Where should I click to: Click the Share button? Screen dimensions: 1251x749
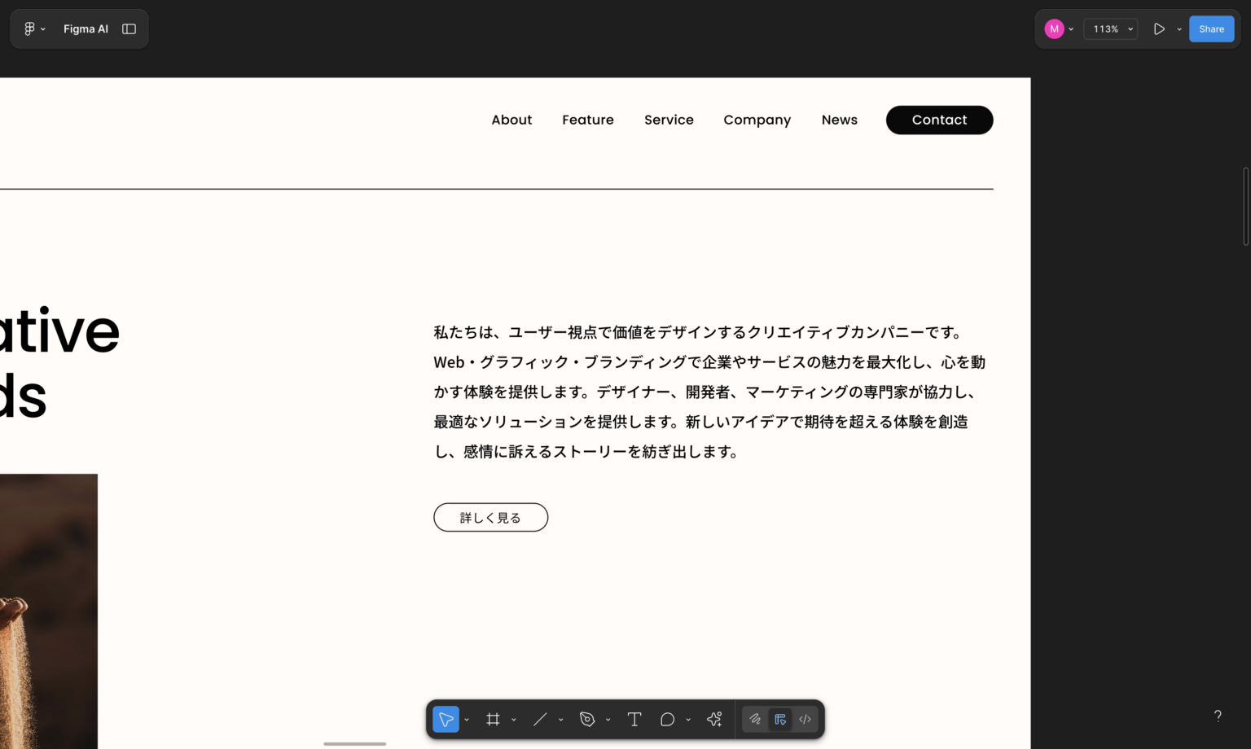(x=1211, y=28)
